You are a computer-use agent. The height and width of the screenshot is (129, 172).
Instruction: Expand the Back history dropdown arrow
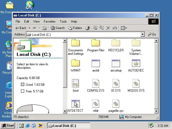29,28
